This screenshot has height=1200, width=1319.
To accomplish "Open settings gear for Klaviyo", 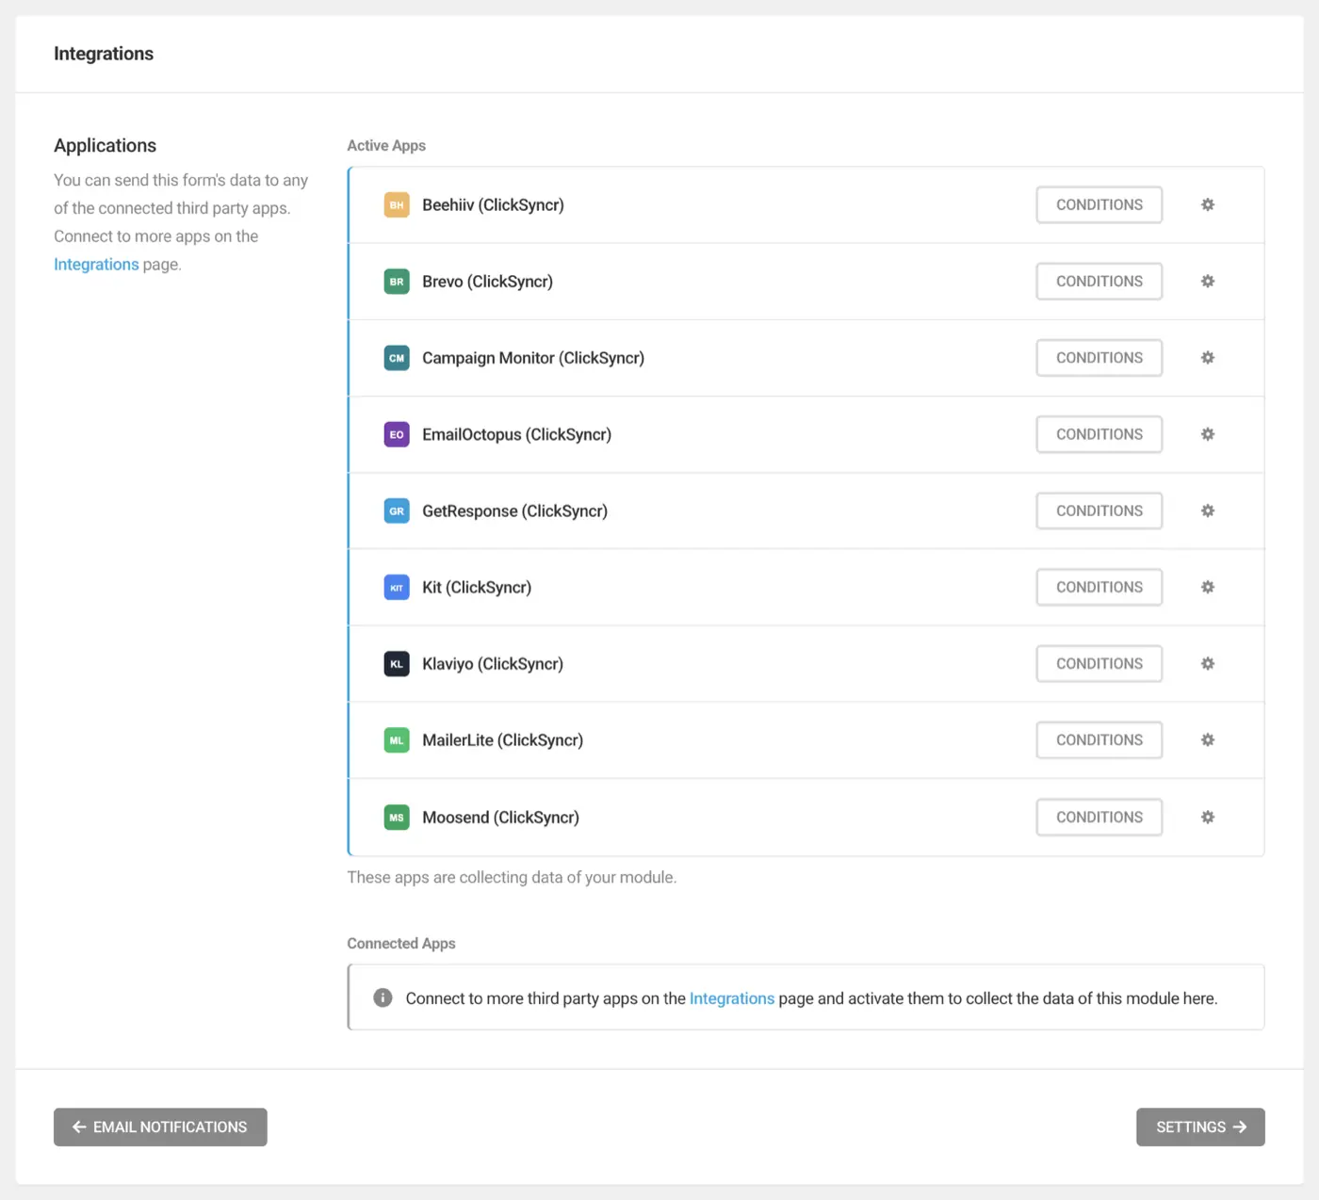I will pyautogui.click(x=1207, y=663).
